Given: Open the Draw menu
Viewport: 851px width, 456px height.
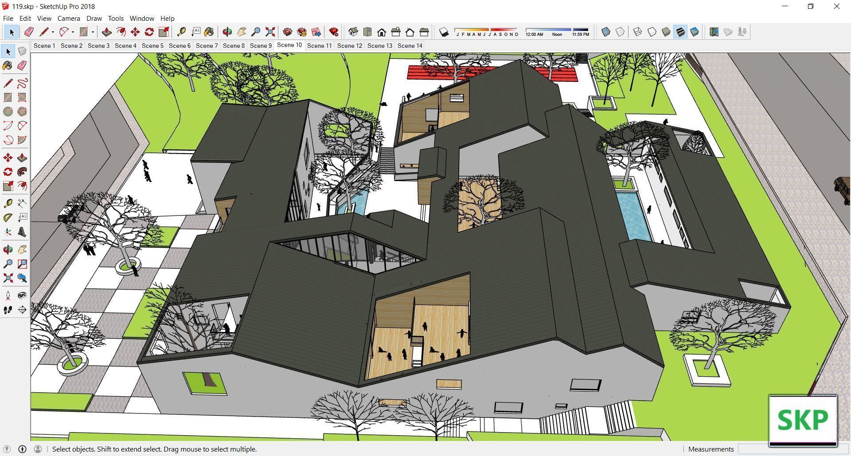Looking at the screenshot, I should point(94,19).
